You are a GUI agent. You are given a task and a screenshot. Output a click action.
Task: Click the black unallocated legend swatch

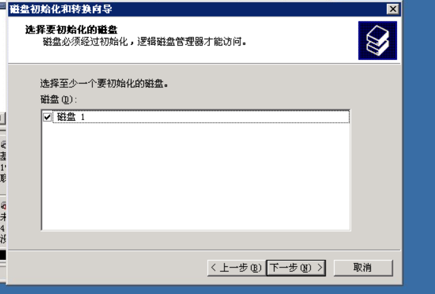(x=3, y=255)
